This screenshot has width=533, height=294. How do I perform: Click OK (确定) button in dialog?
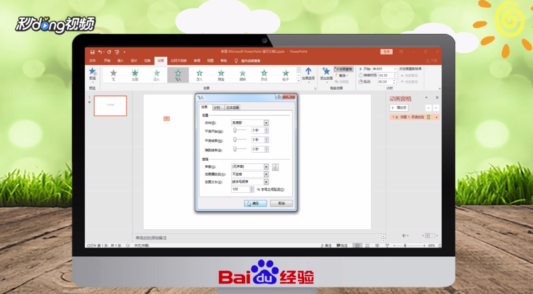(255, 204)
